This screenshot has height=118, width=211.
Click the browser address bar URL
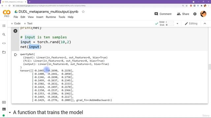(50, 6)
